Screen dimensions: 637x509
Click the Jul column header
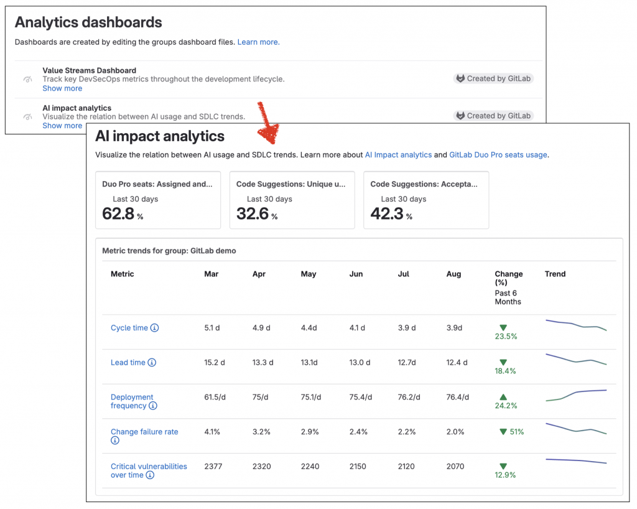pos(403,274)
